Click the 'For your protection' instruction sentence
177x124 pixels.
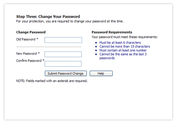tap(70, 21)
